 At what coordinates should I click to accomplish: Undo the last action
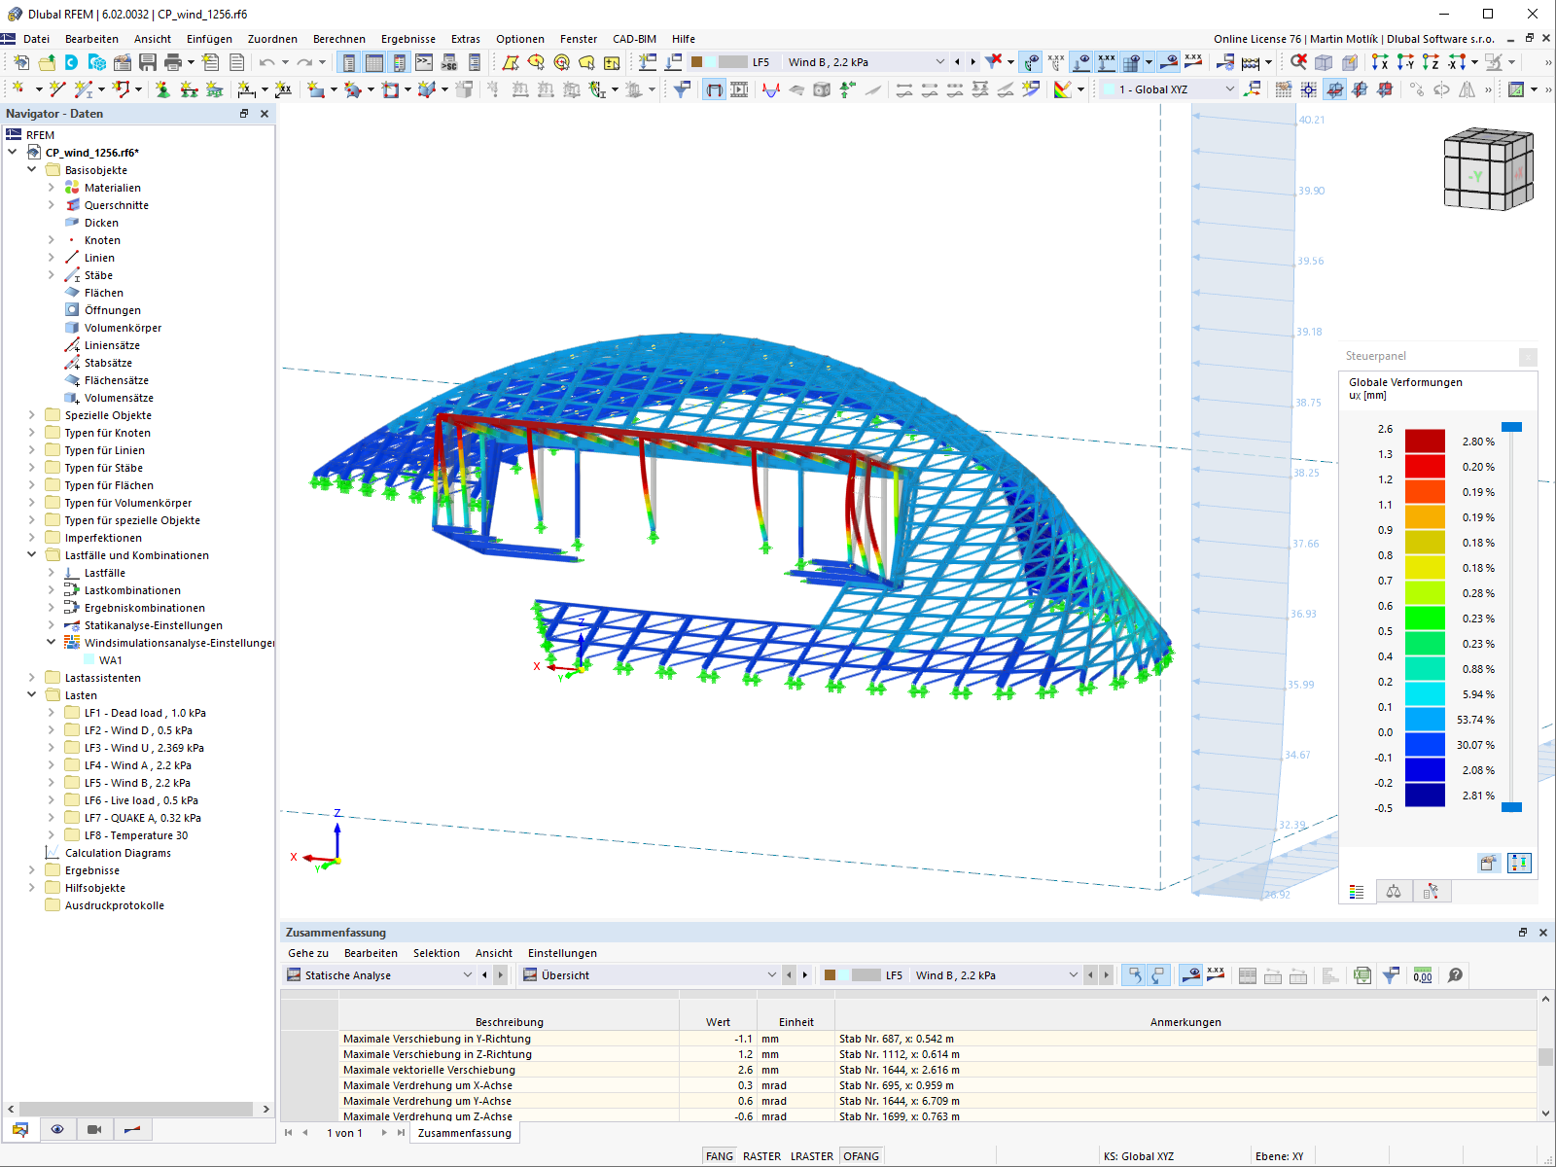coord(266,62)
